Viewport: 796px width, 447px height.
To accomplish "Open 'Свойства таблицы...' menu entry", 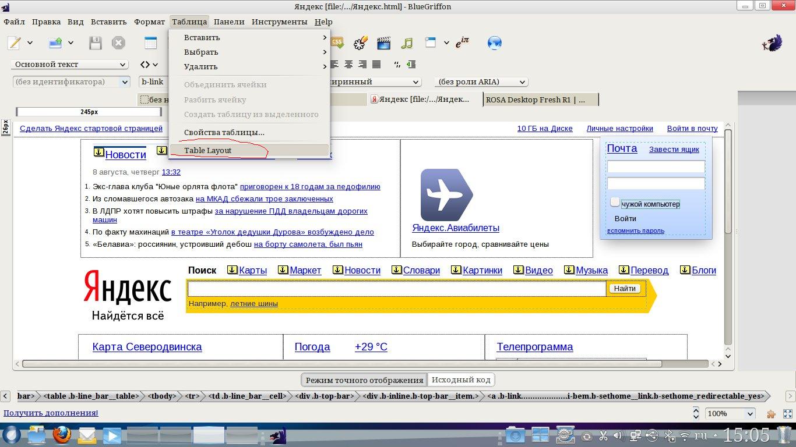I will pyautogui.click(x=224, y=132).
